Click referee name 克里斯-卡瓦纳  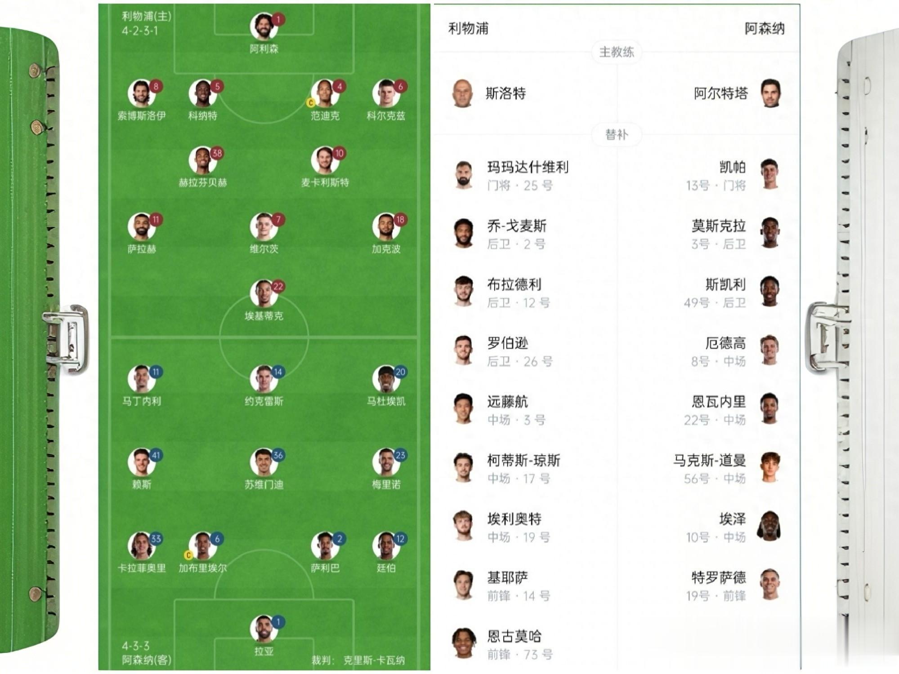(374, 660)
